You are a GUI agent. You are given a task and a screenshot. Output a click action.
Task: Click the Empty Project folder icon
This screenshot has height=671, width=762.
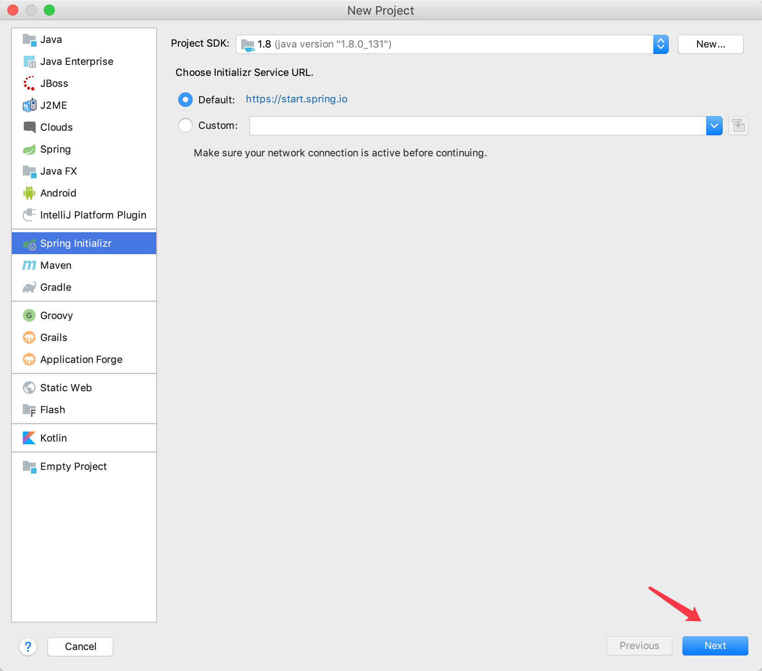29,467
